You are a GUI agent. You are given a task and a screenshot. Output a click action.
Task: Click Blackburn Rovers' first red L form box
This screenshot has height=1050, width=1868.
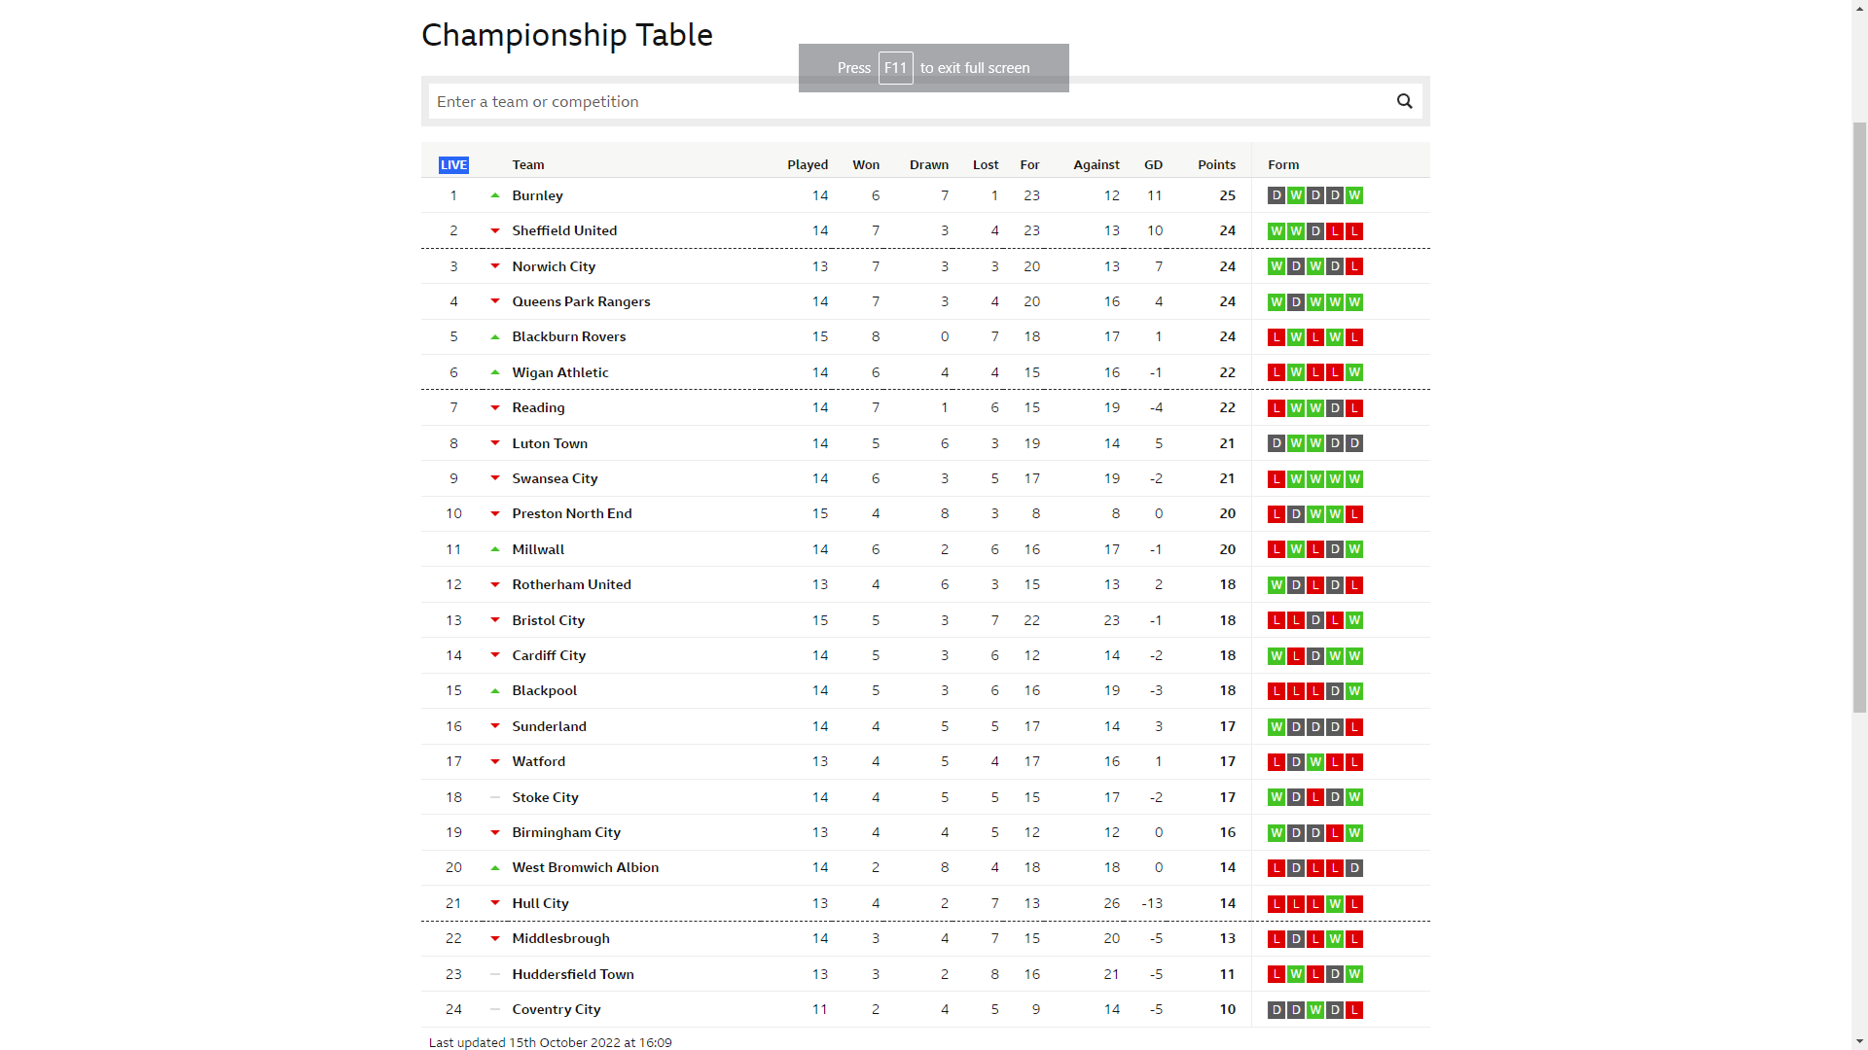point(1276,337)
